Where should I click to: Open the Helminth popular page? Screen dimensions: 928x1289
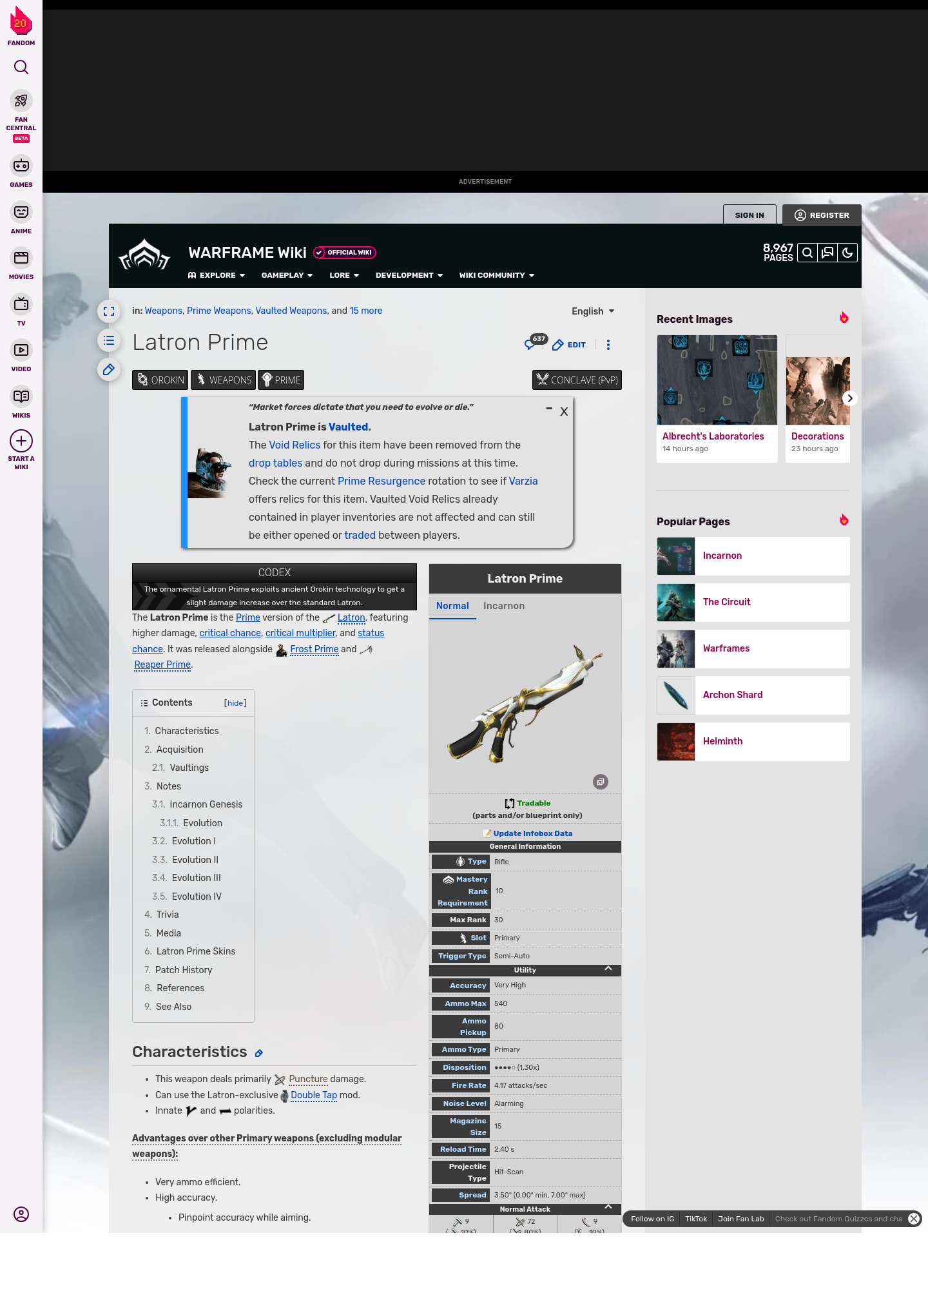tap(753, 742)
